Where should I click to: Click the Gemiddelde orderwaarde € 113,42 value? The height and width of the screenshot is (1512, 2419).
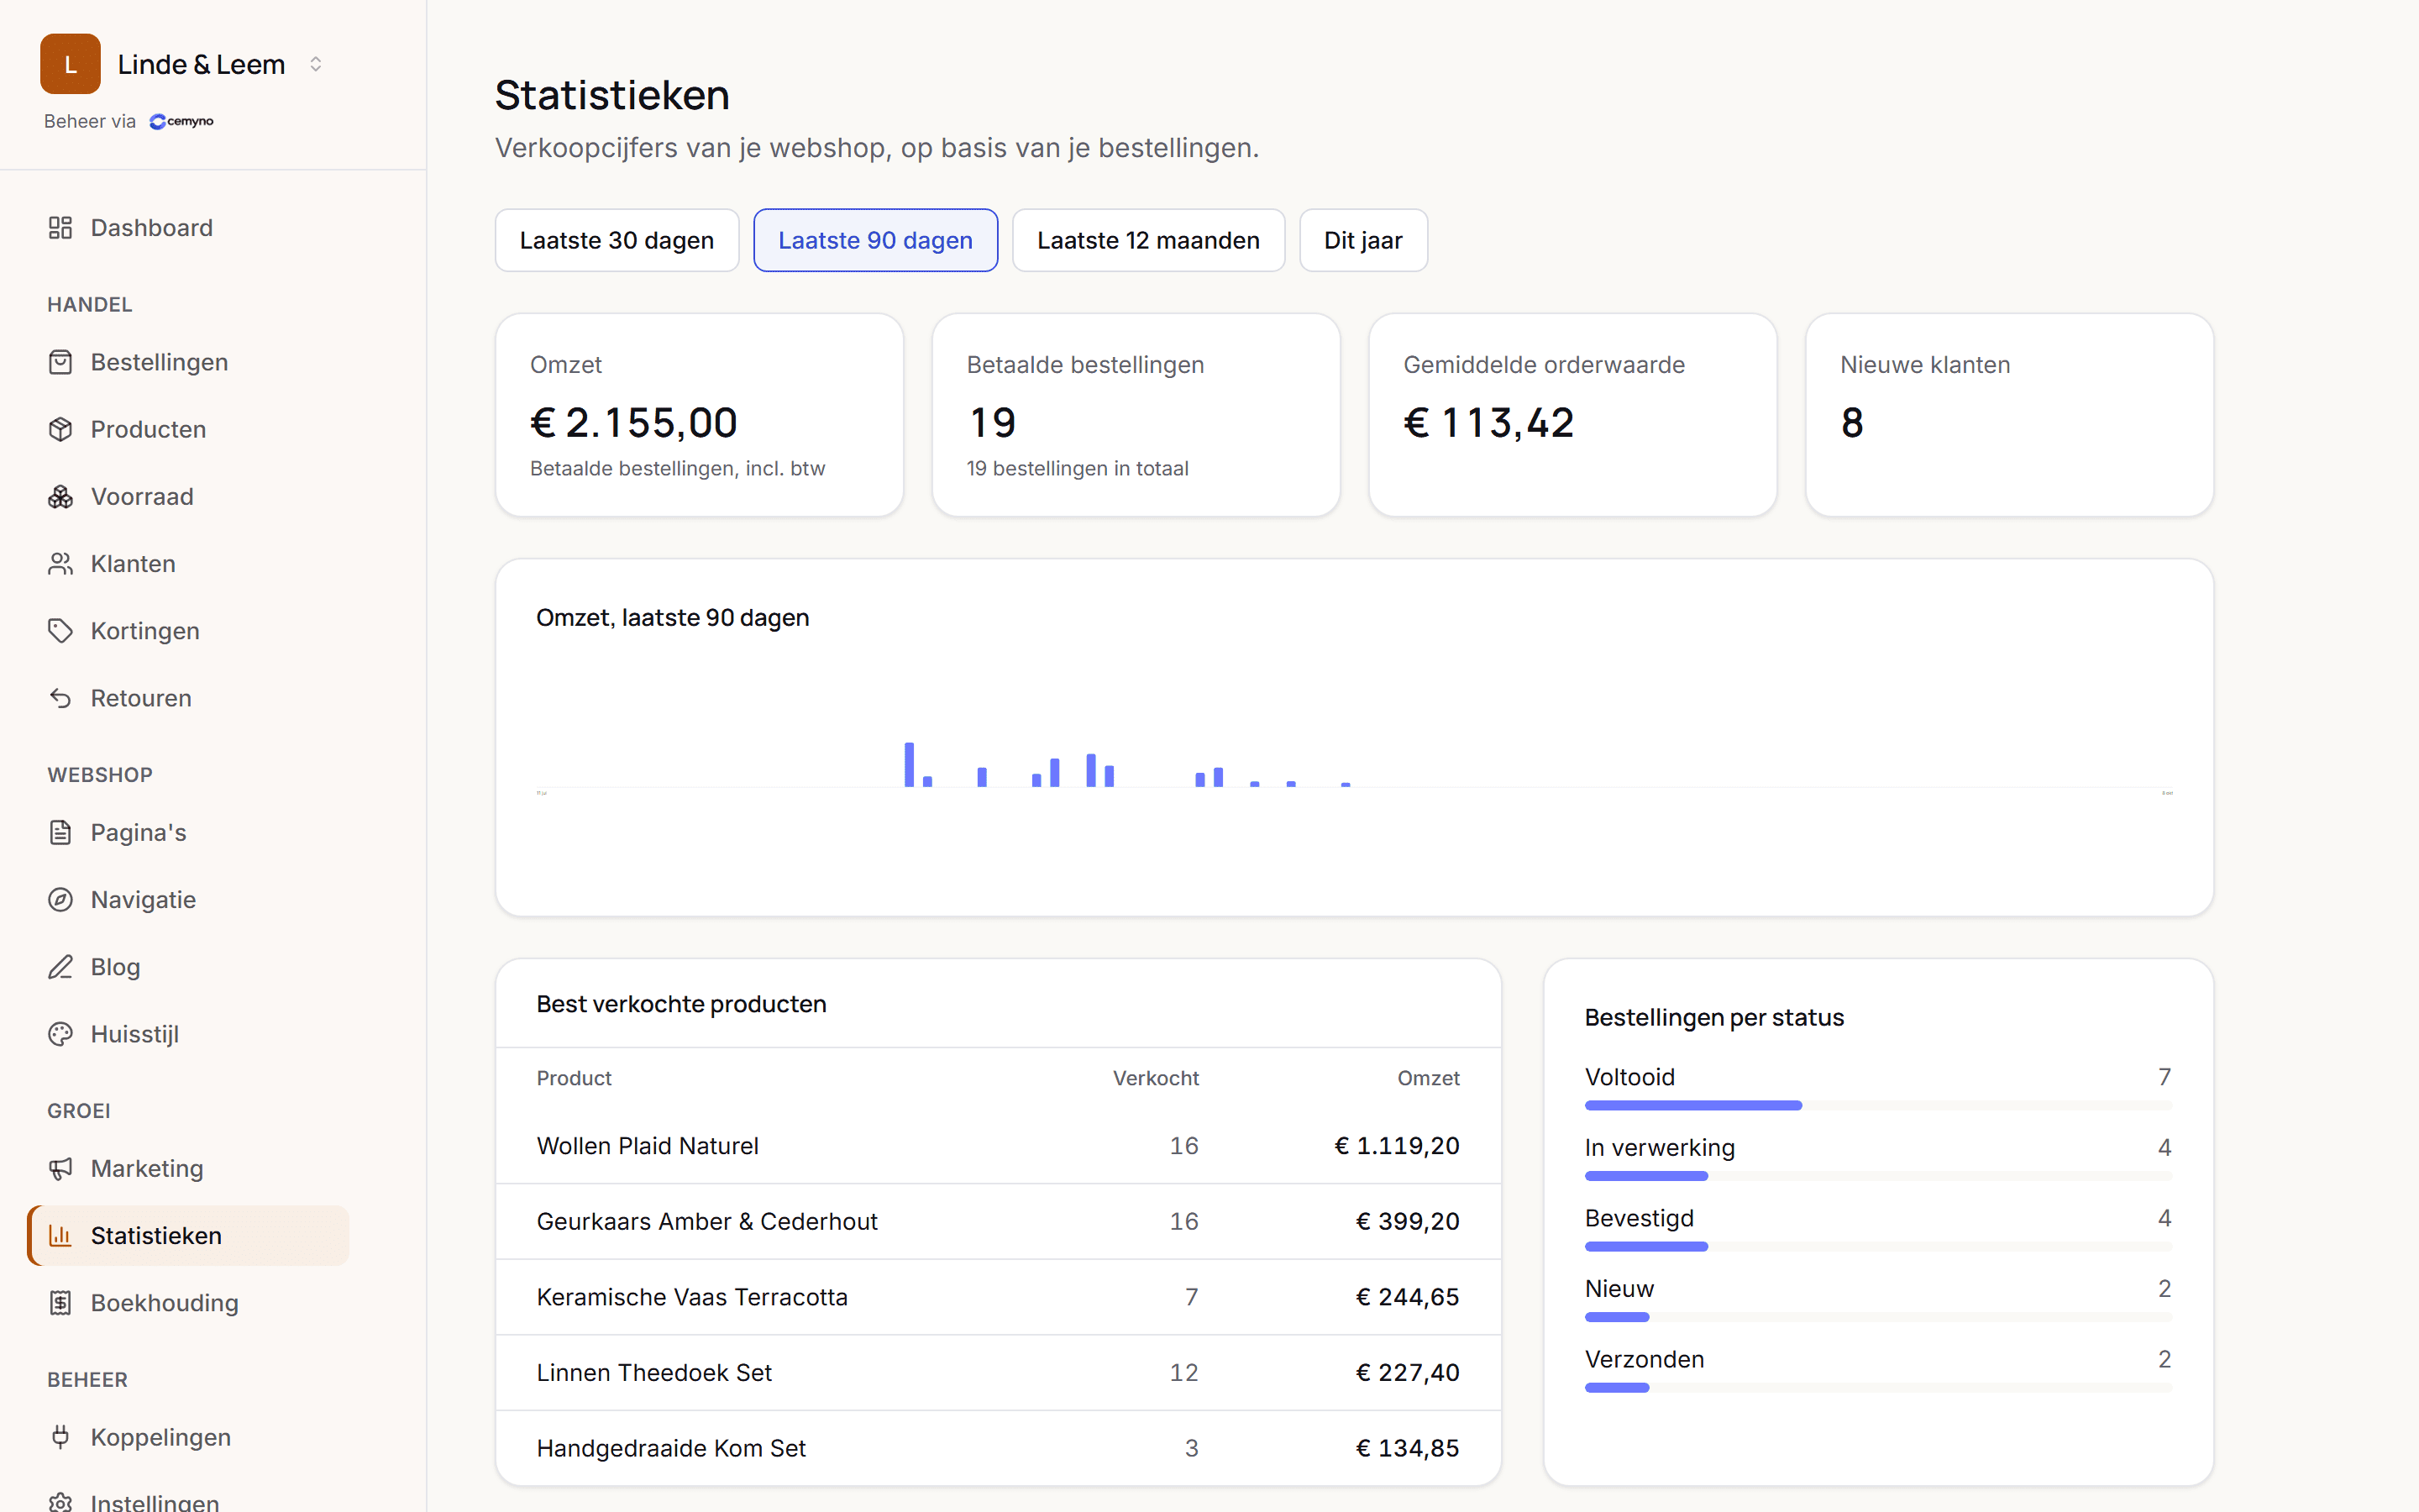coord(1488,423)
